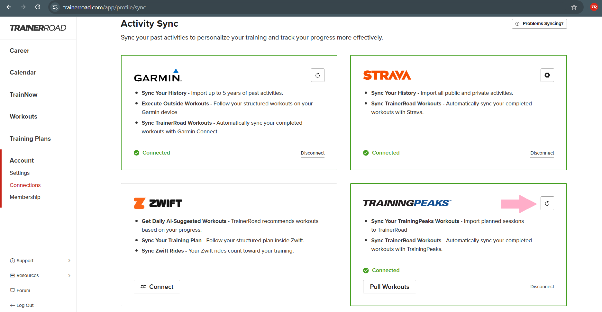
Task: Navigate to Calendar
Action: pyautogui.click(x=23, y=72)
